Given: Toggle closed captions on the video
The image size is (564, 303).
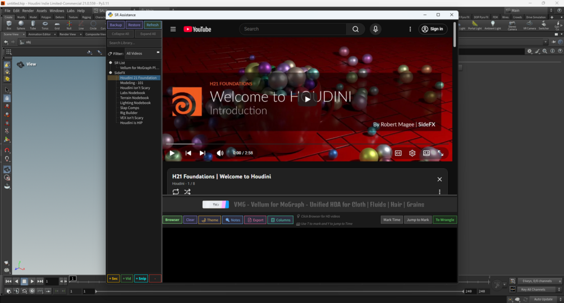Looking at the screenshot, I should (398, 153).
